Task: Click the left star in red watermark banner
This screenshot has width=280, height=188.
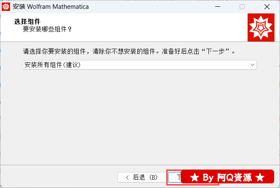Action: [x=195, y=178]
